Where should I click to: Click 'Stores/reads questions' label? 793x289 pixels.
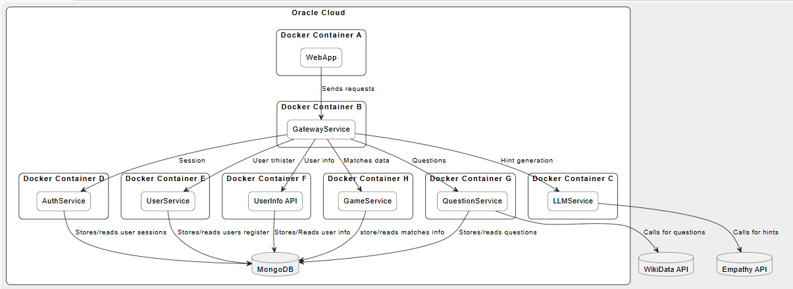click(x=498, y=232)
